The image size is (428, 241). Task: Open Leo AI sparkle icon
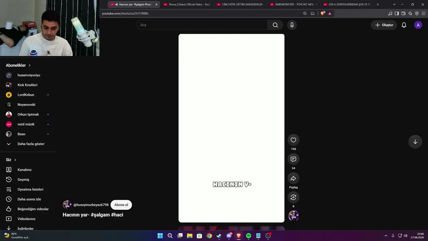coord(410,13)
